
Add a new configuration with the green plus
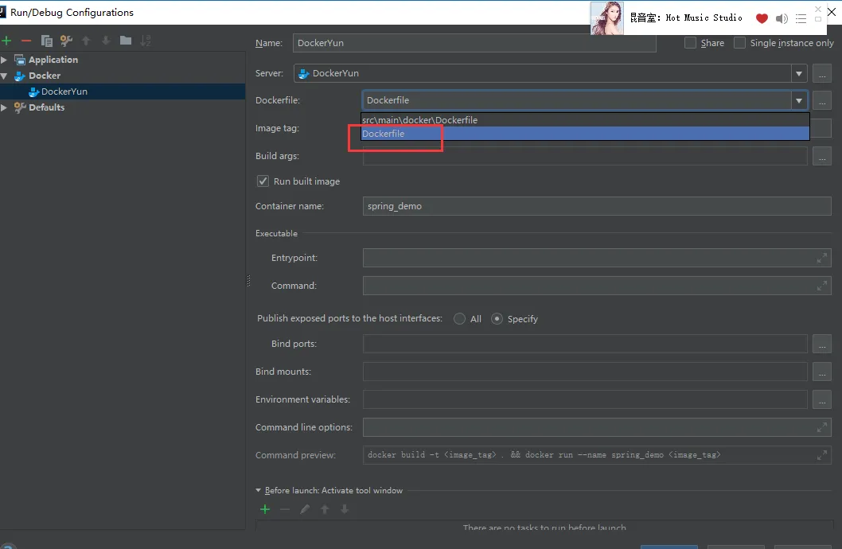[7, 41]
